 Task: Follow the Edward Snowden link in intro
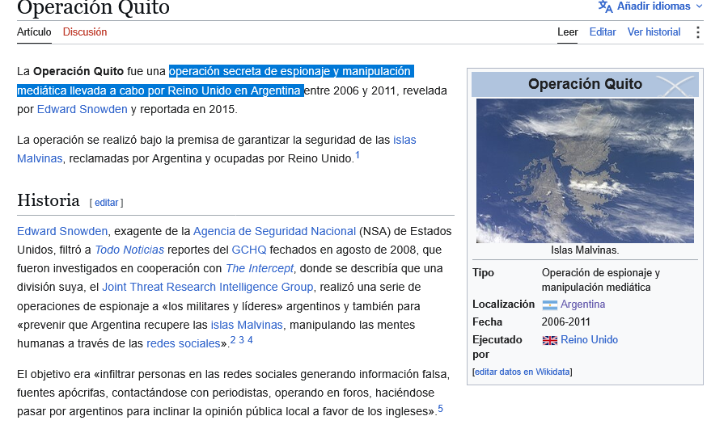click(x=82, y=110)
